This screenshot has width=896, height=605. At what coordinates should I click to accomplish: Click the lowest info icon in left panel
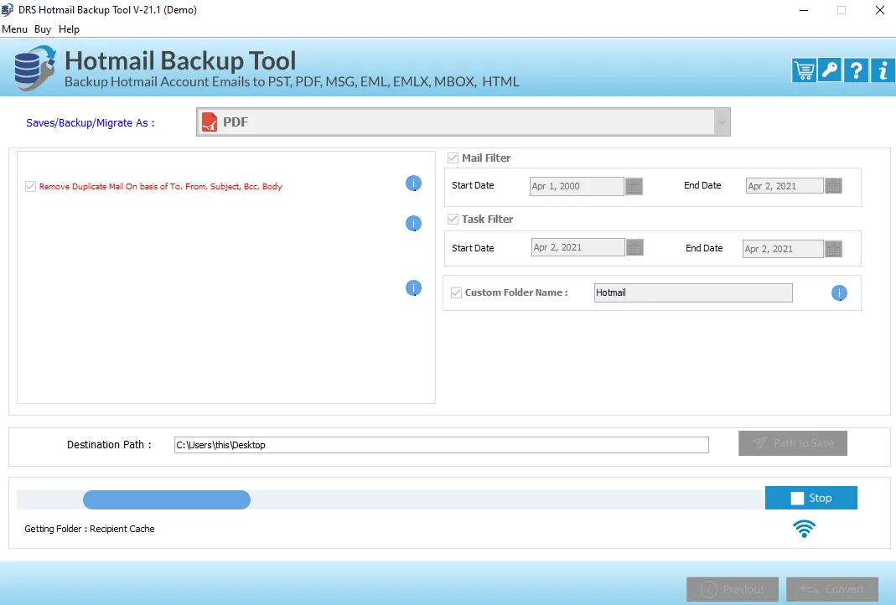tap(413, 288)
